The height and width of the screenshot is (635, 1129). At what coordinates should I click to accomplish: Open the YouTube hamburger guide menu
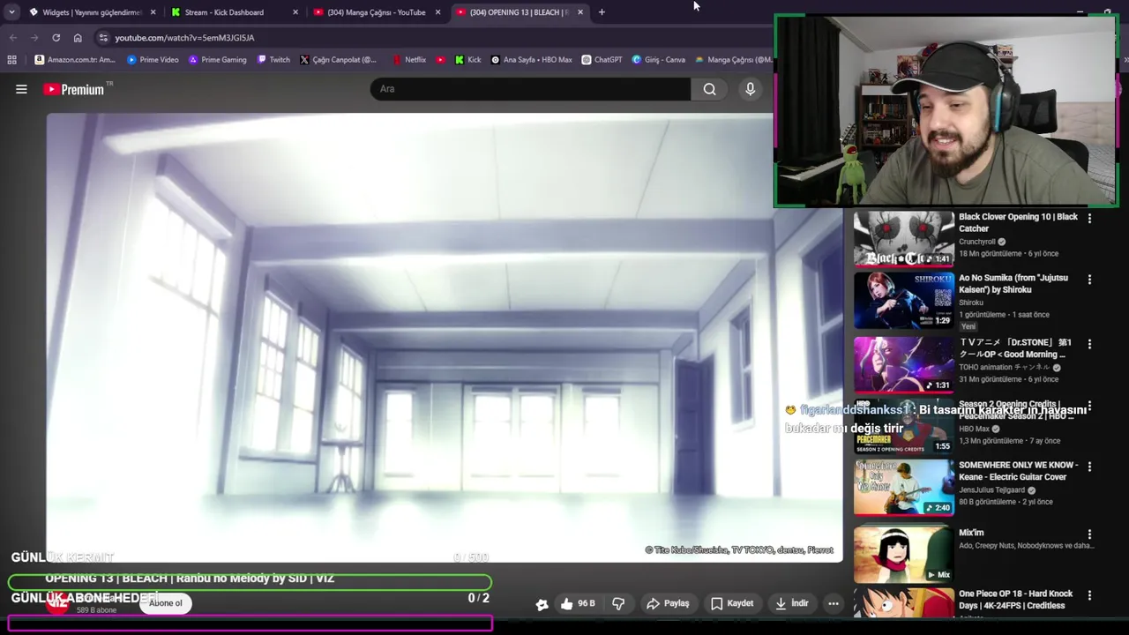coord(21,89)
